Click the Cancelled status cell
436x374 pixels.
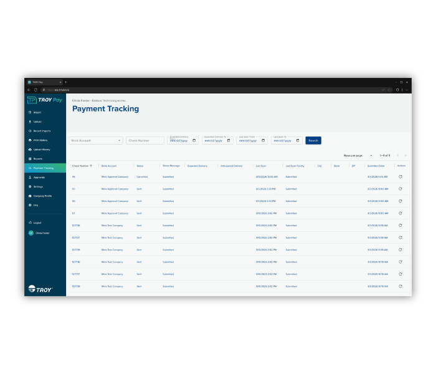pyautogui.click(x=142, y=176)
